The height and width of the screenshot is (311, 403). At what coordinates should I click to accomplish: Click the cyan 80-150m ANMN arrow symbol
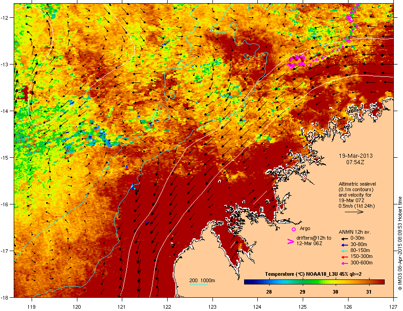click(x=344, y=251)
